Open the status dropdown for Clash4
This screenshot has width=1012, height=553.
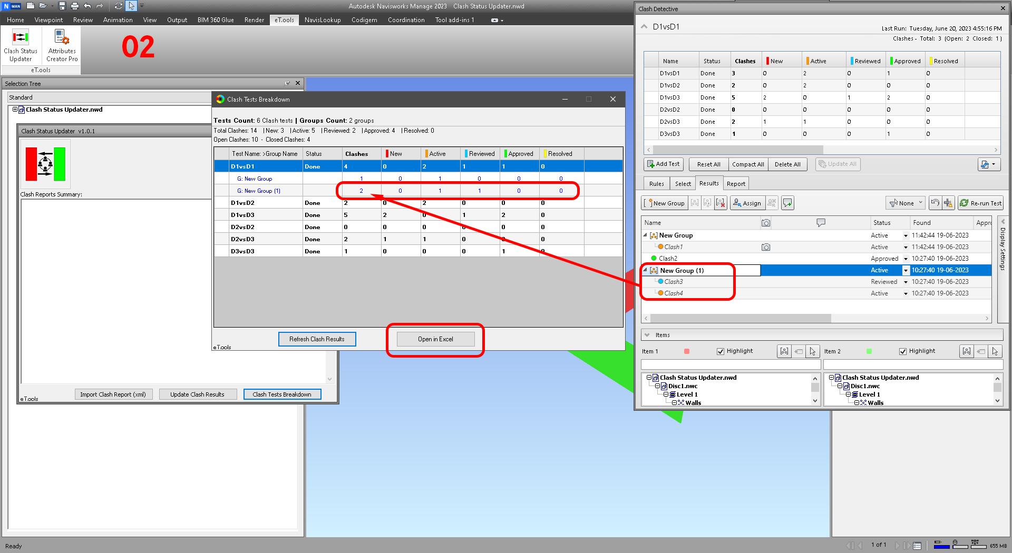(x=906, y=294)
